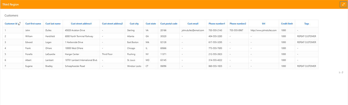The image size is (348, 105).
Task: Click phone number '703-555-8967'
Action: (x=236, y=30)
